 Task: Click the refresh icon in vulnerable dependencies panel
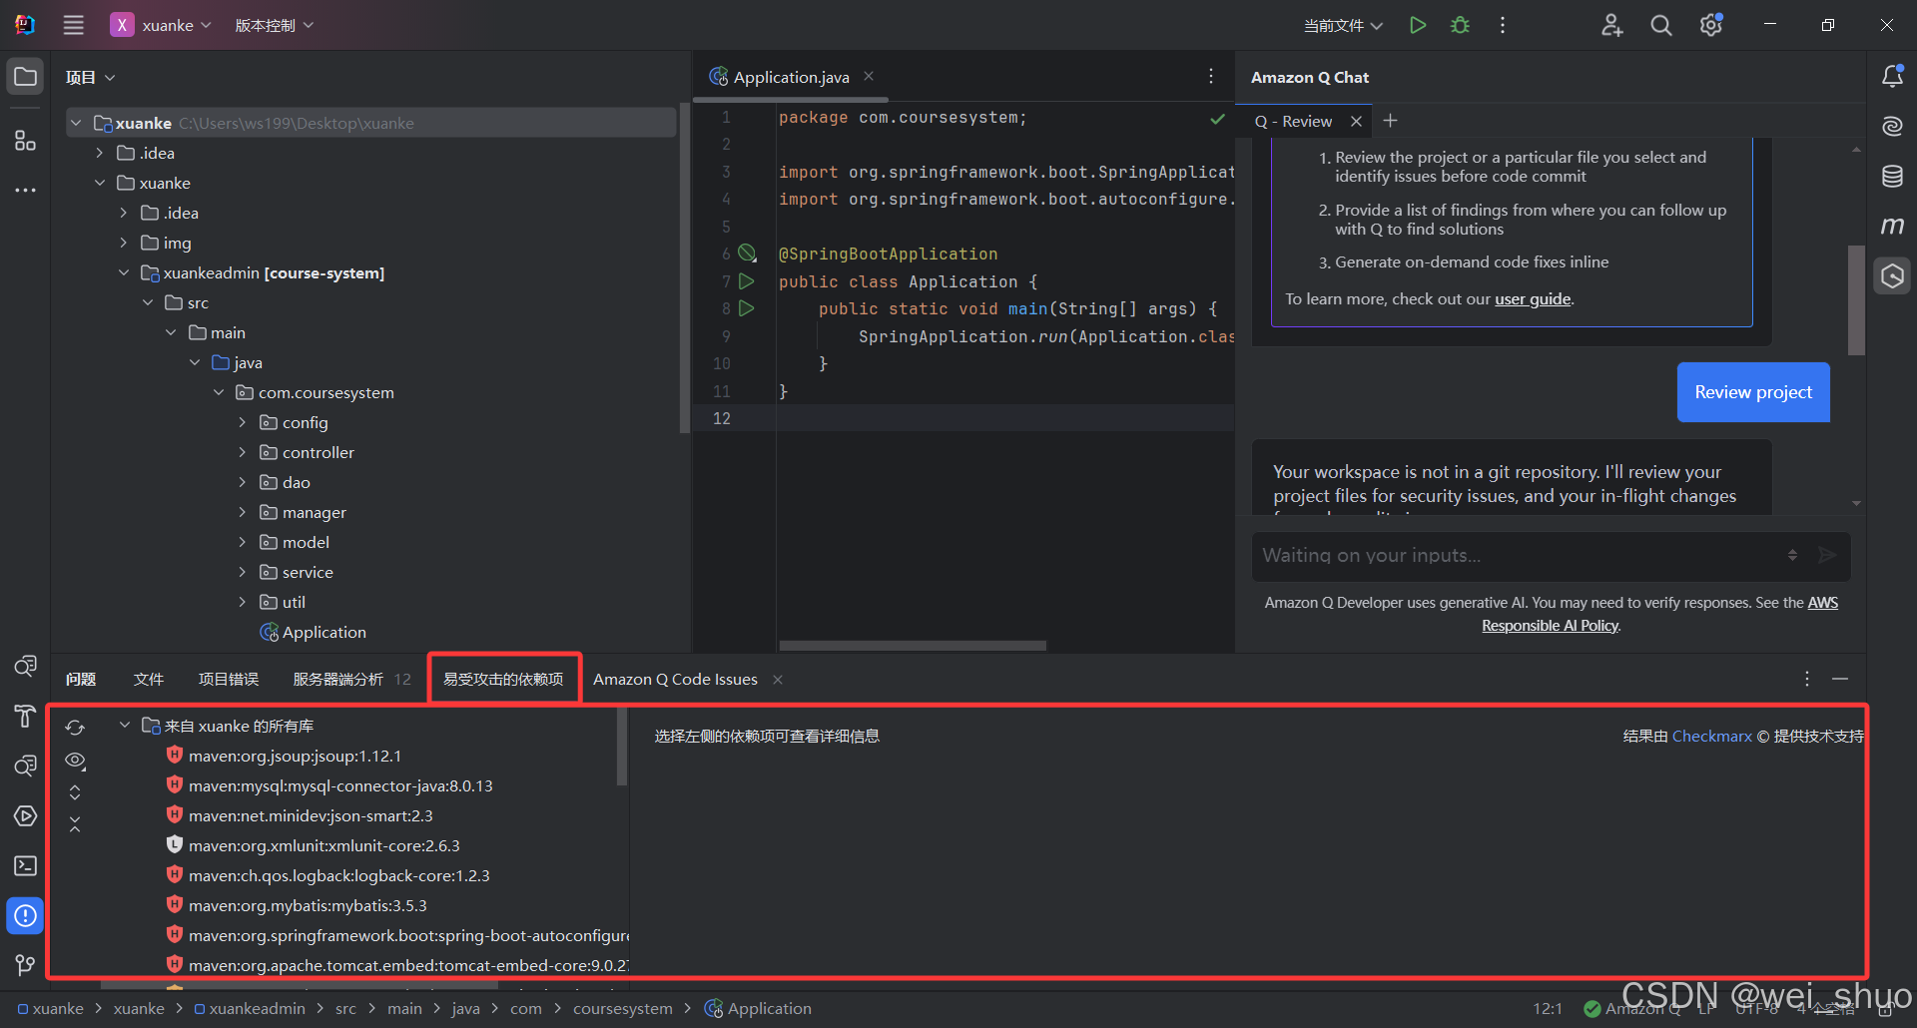point(75,728)
